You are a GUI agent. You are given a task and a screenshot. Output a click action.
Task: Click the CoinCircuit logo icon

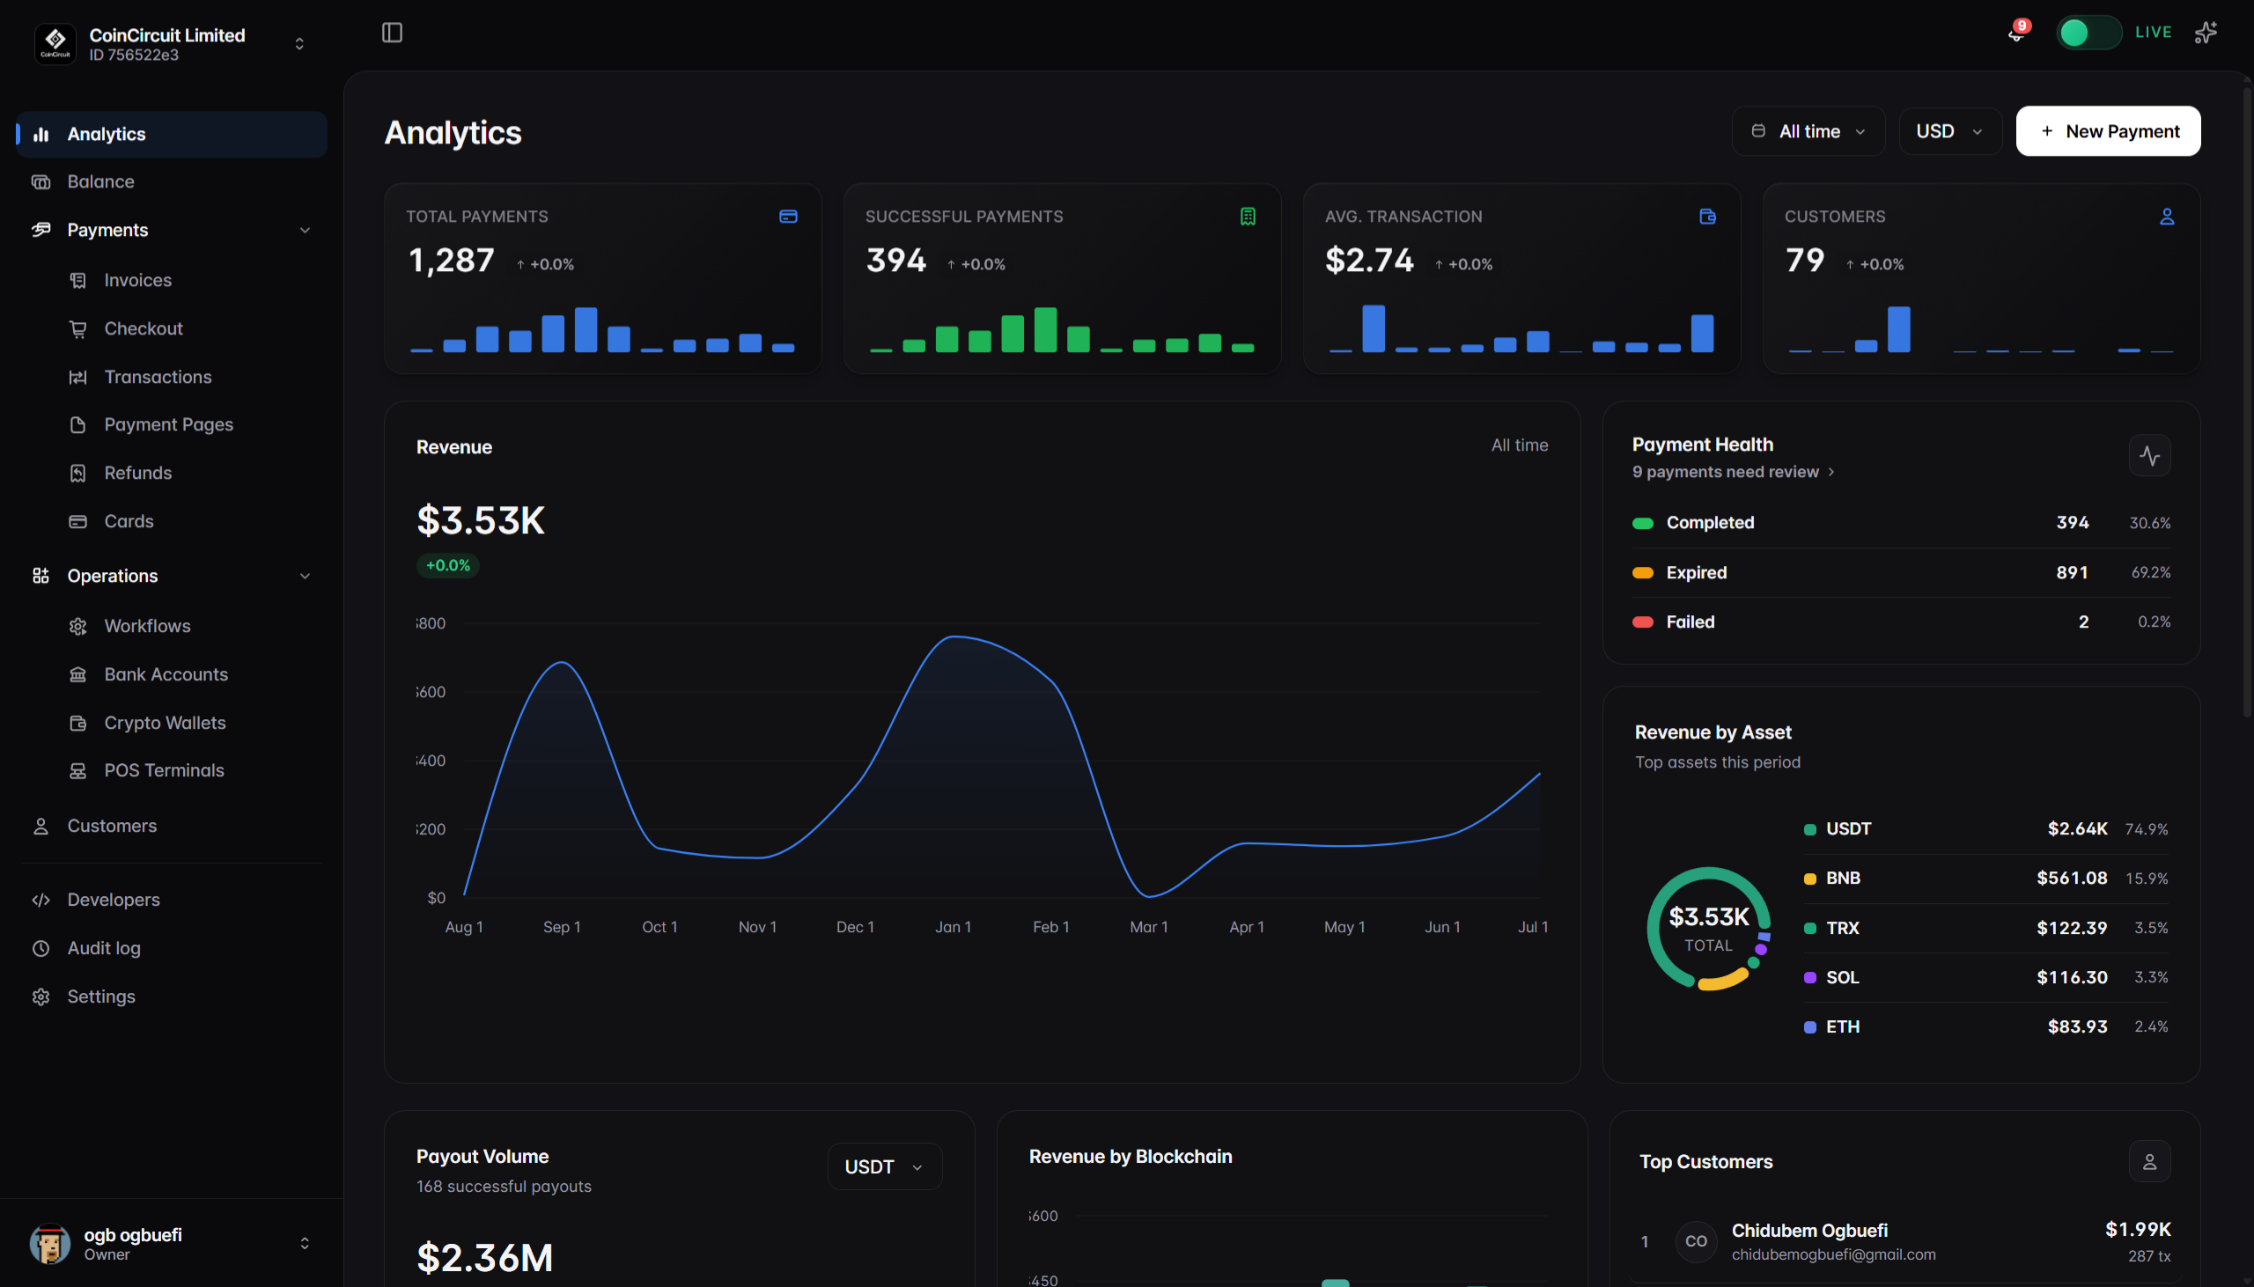coord(55,43)
